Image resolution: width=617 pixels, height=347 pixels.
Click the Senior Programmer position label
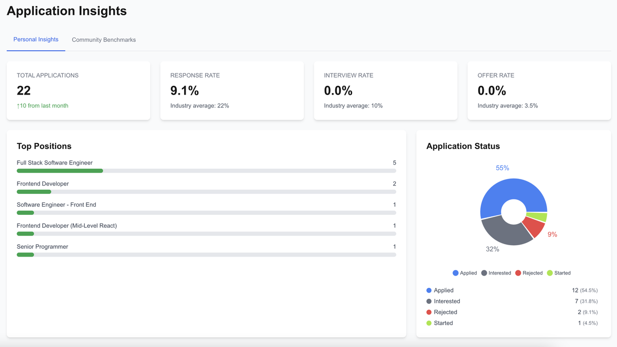coord(42,246)
